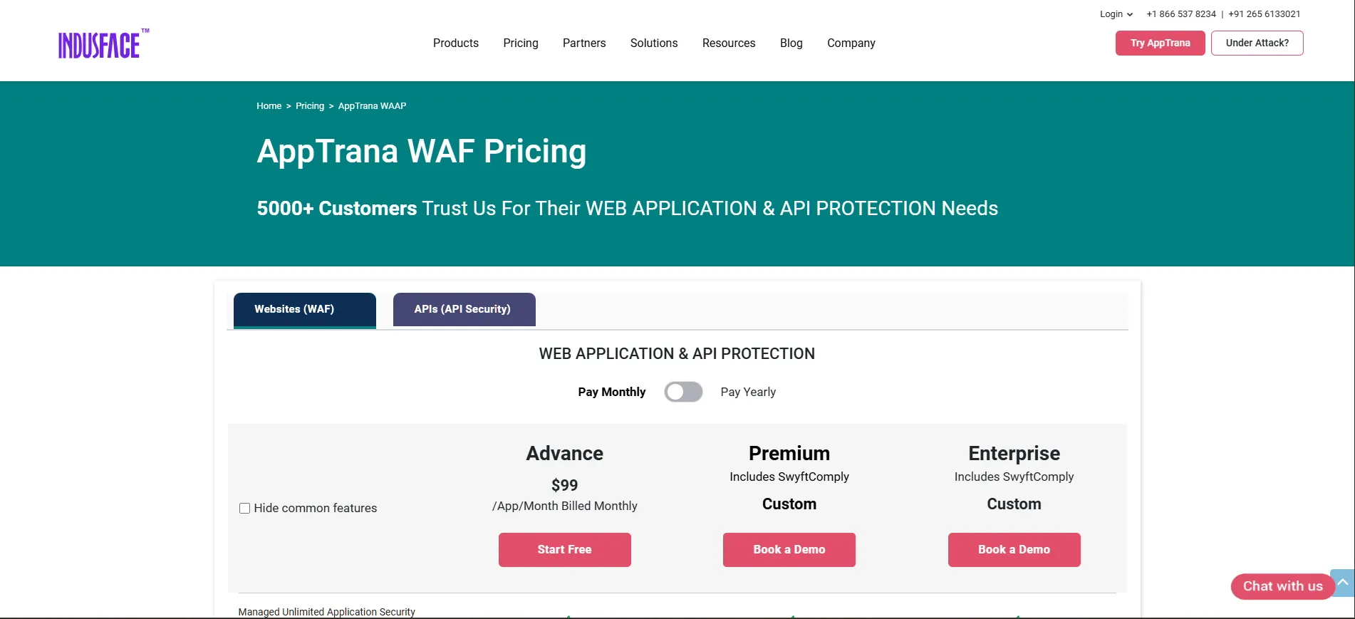
Task: Open the Company menu
Action: click(x=851, y=43)
